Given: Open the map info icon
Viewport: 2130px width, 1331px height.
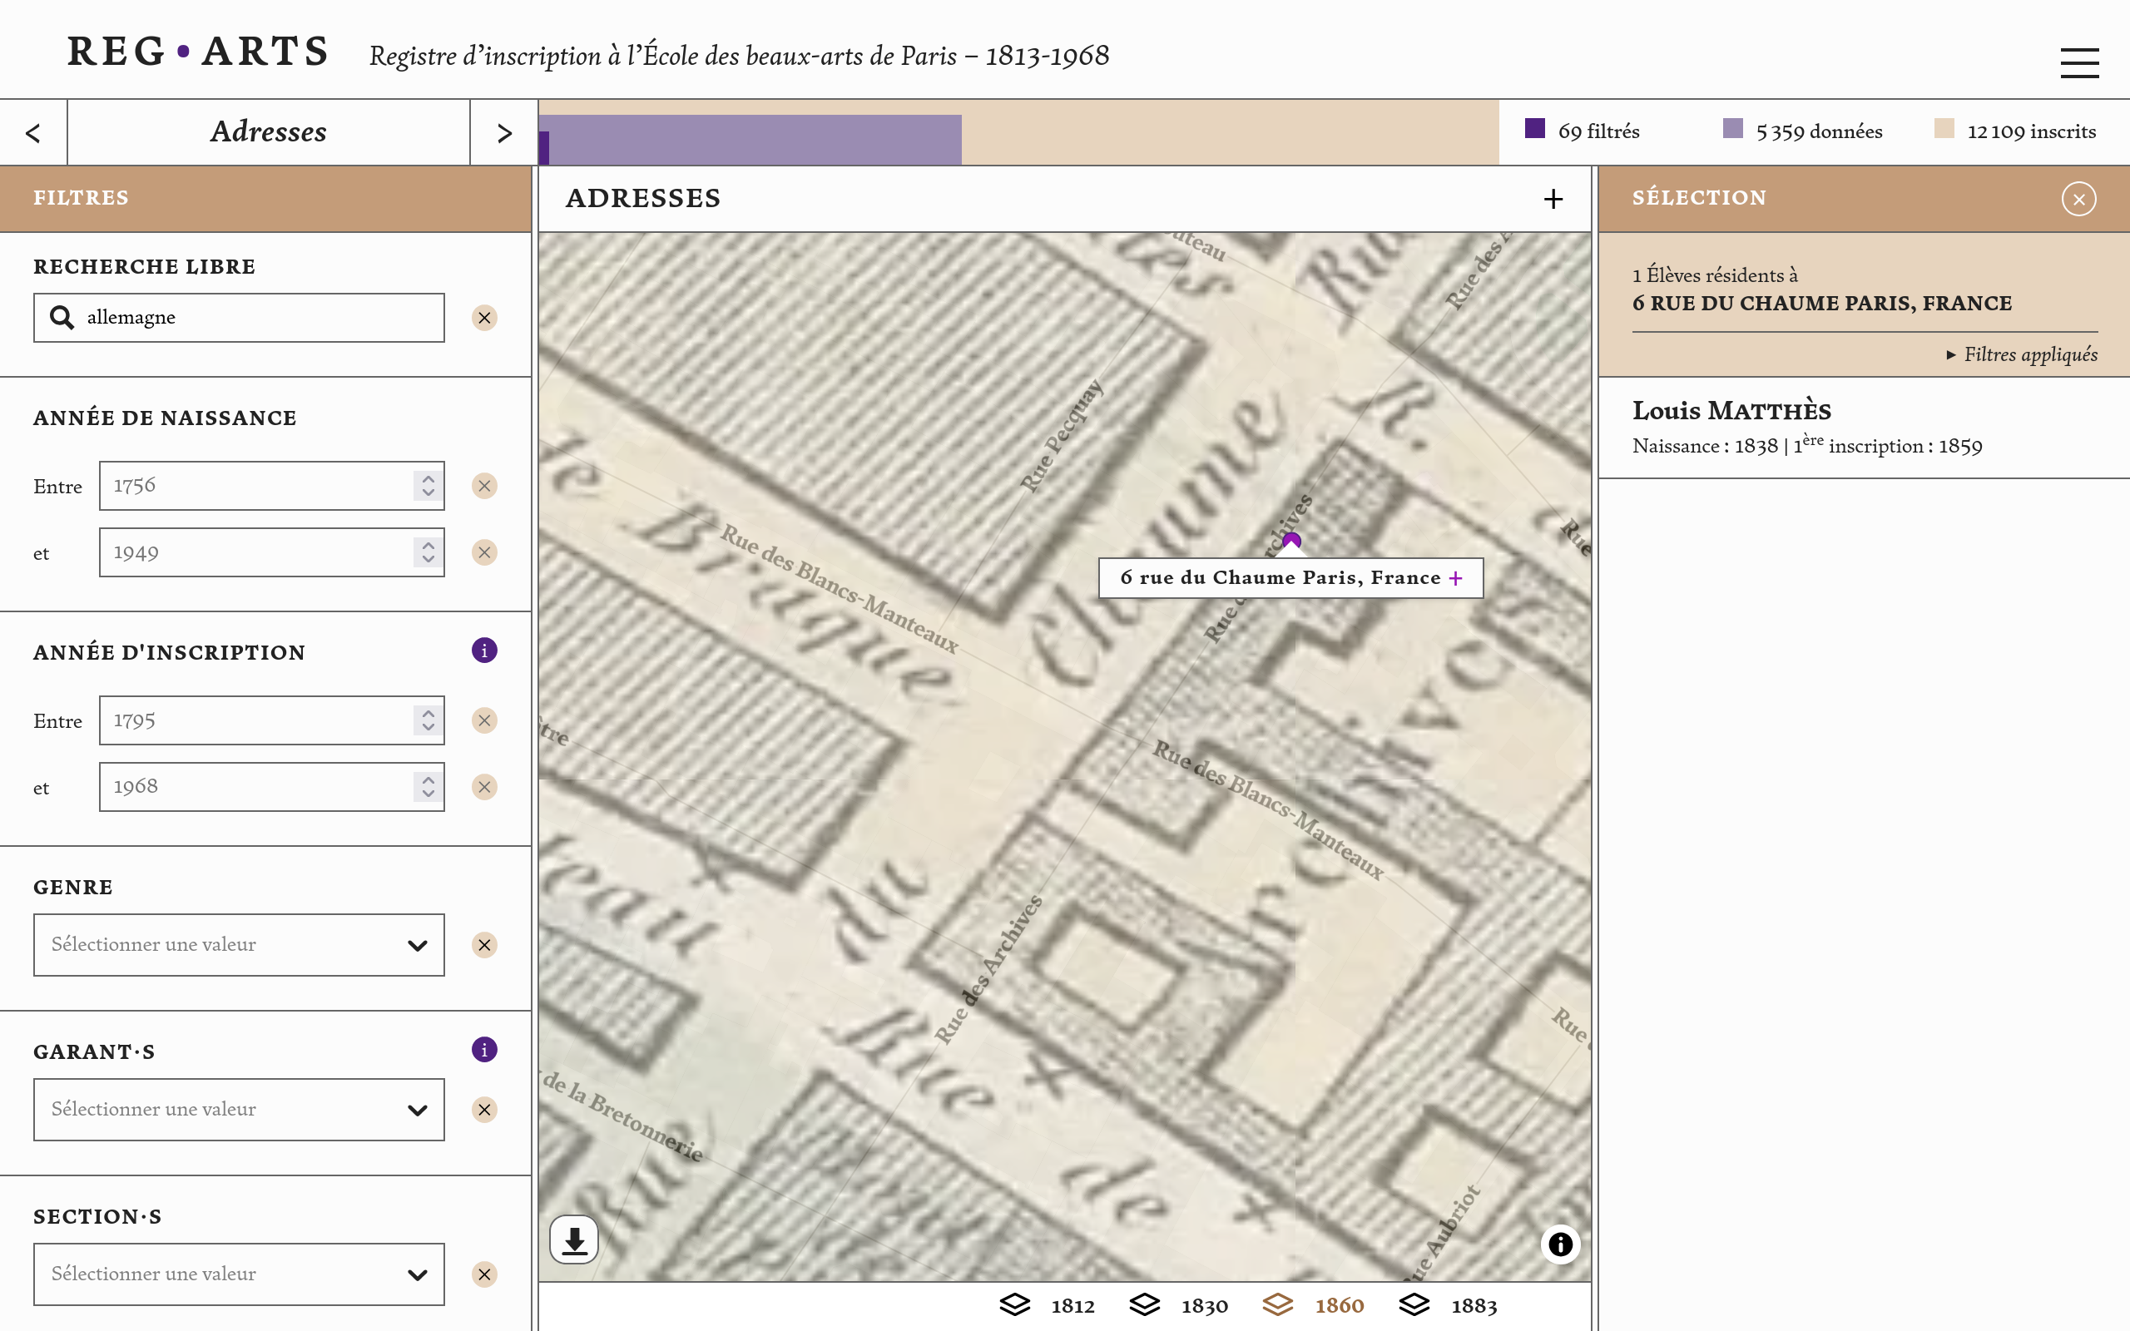Looking at the screenshot, I should coord(1560,1244).
